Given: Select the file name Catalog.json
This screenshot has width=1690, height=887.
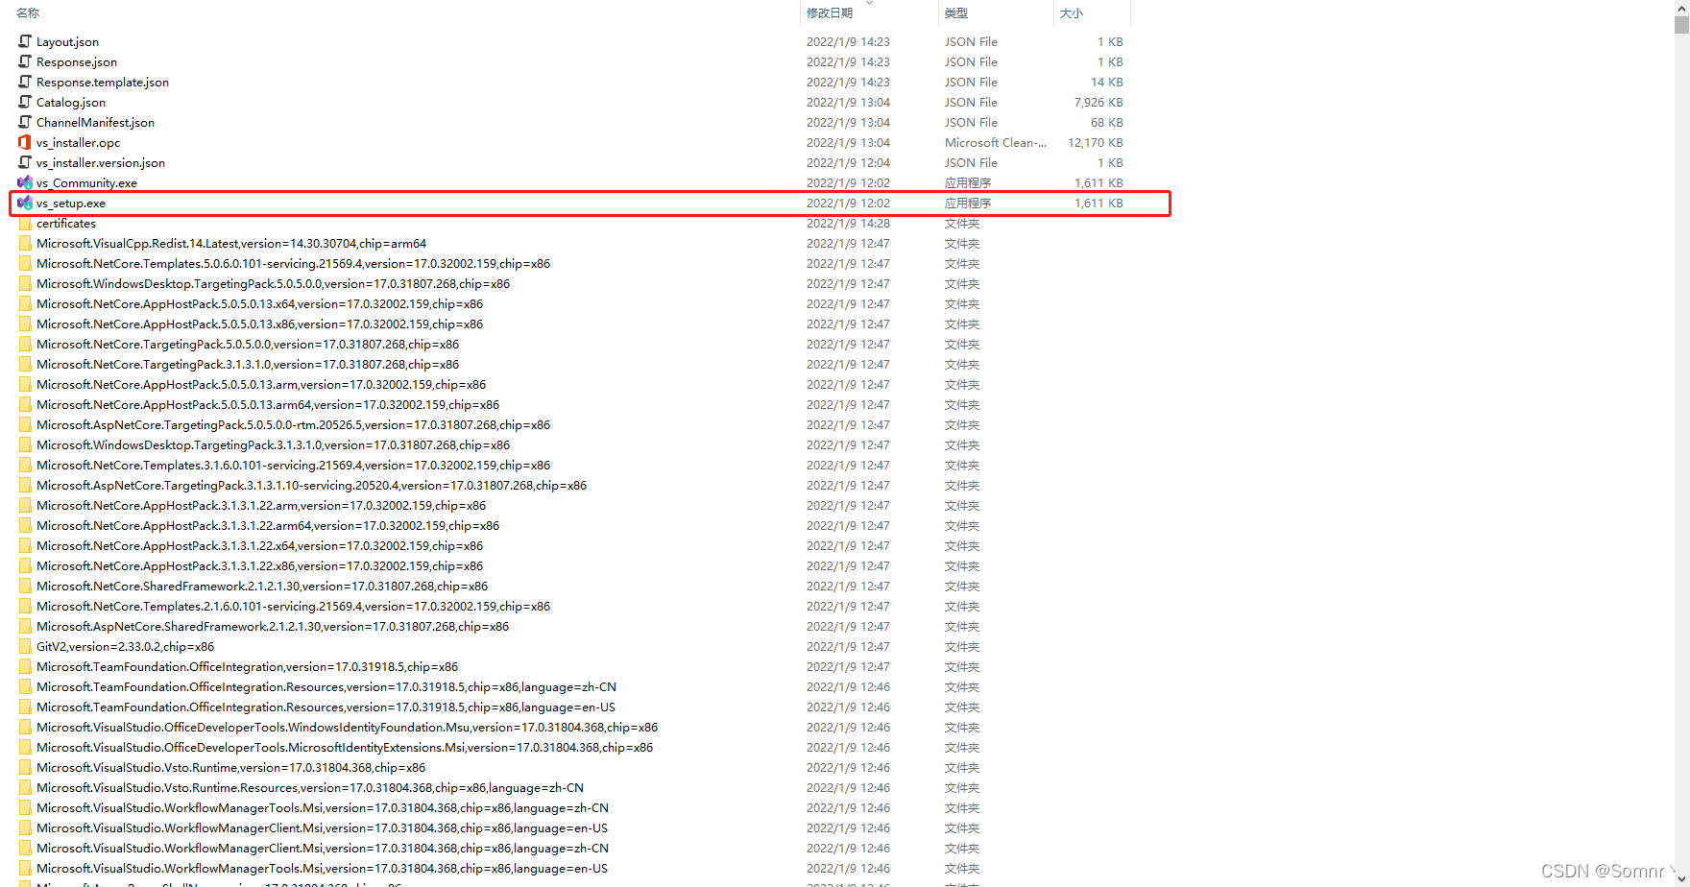Looking at the screenshot, I should click(71, 102).
